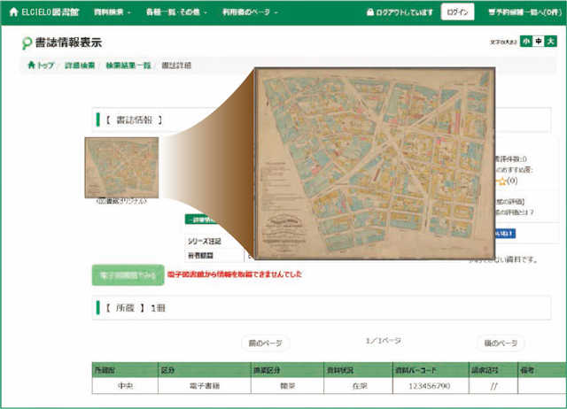Viewport: 567px width, 409px height.
Task: Open the 各種一覧・その他 dropdown menu
Action: [176, 12]
